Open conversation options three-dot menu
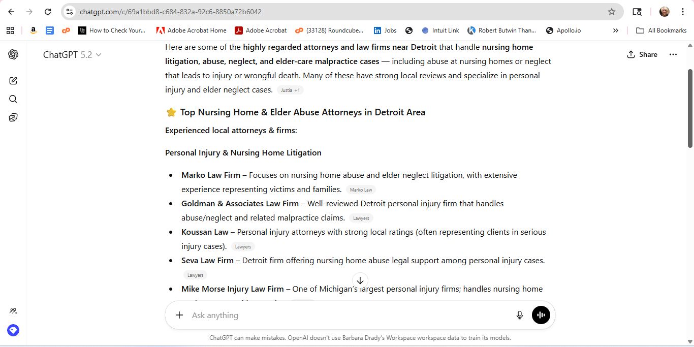The width and height of the screenshot is (694, 347). pyautogui.click(x=673, y=54)
